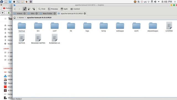The image size is (177, 100).
Task: Open History in YouTube sidebar
Action: point(8,40)
